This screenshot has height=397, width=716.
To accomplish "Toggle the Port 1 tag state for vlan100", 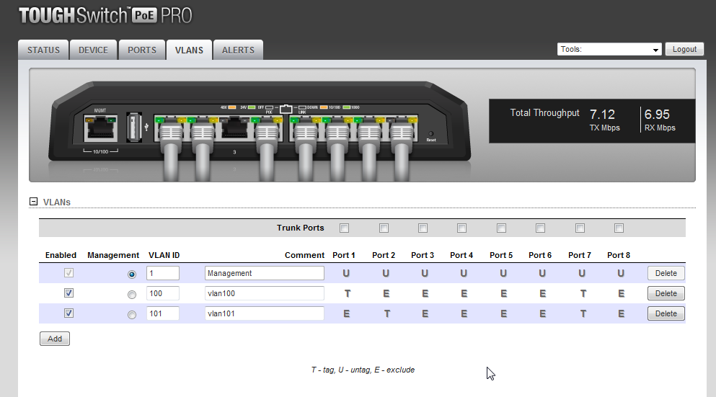I will 346,294.
